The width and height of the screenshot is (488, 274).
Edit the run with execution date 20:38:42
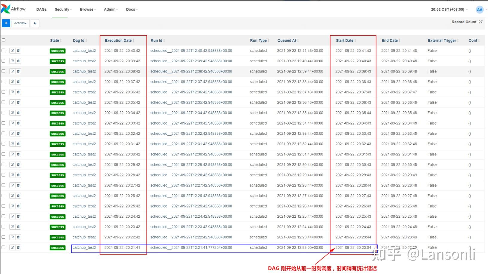coord(12,71)
